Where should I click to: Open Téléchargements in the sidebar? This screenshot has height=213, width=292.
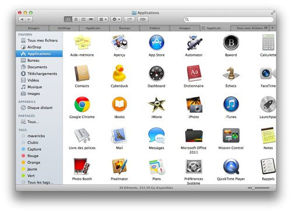point(39,73)
